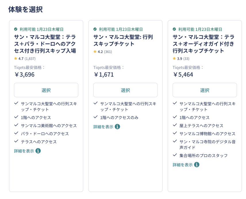Expand 詳細を表示 on the audio guide ticket
This screenshot has width=246, height=199.
[183, 164]
